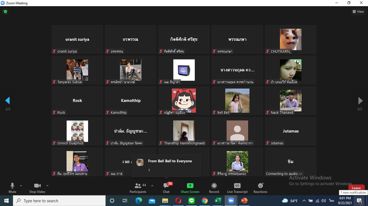The height and width of the screenshot is (206, 368).
Task: Click the next page arrow on right
Action: (360, 101)
